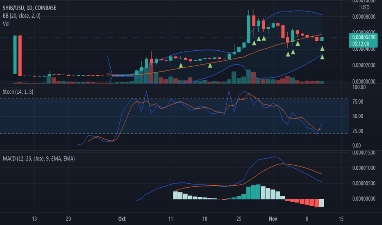
Task: Click the Oct label on time axis
Action: pyautogui.click(x=122, y=219)
